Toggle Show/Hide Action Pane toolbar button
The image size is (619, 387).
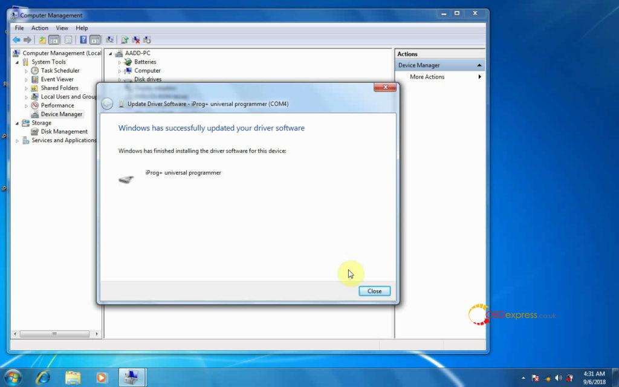[x=95, y=40]
